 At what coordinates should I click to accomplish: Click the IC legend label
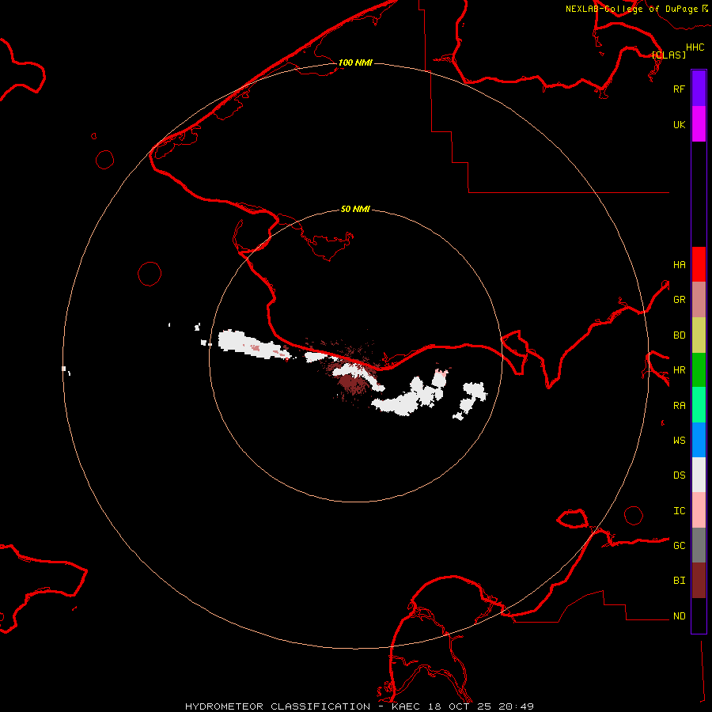pyautogui.click(x=679, y=510)
